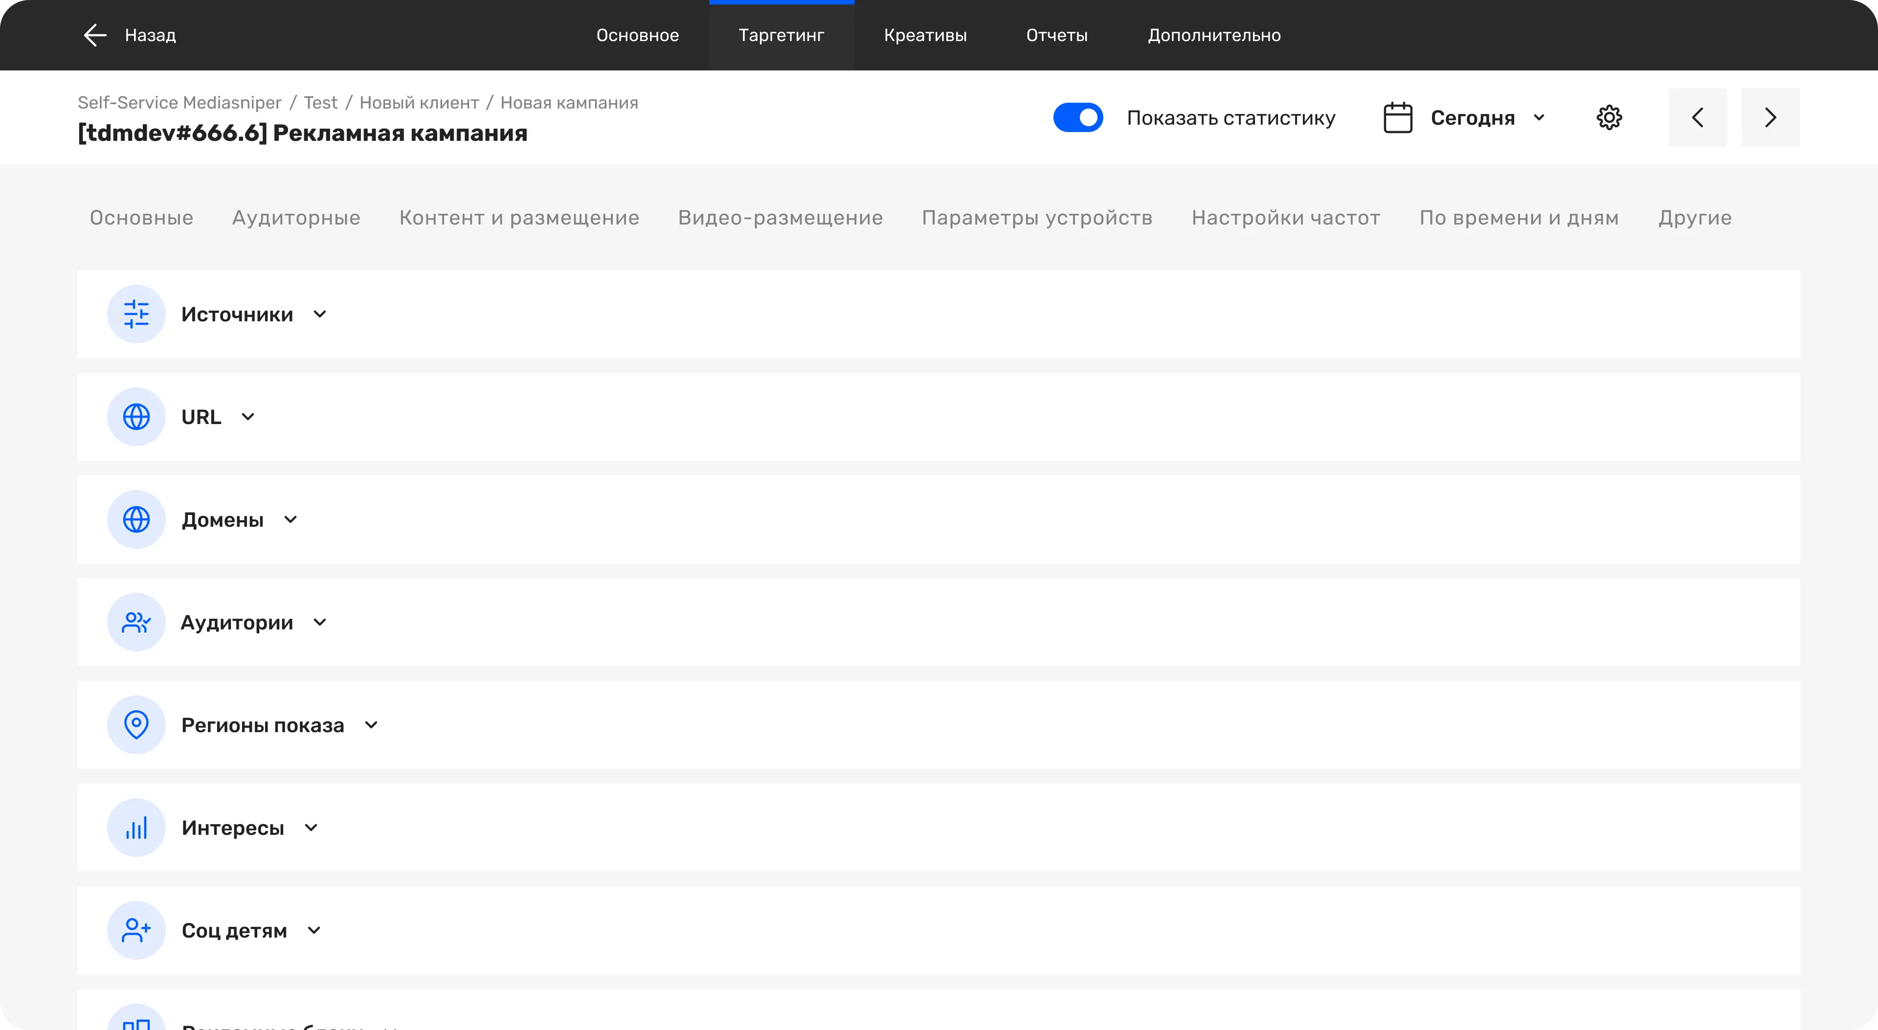Click the Интересы bar chart icon

pos(136,828)
